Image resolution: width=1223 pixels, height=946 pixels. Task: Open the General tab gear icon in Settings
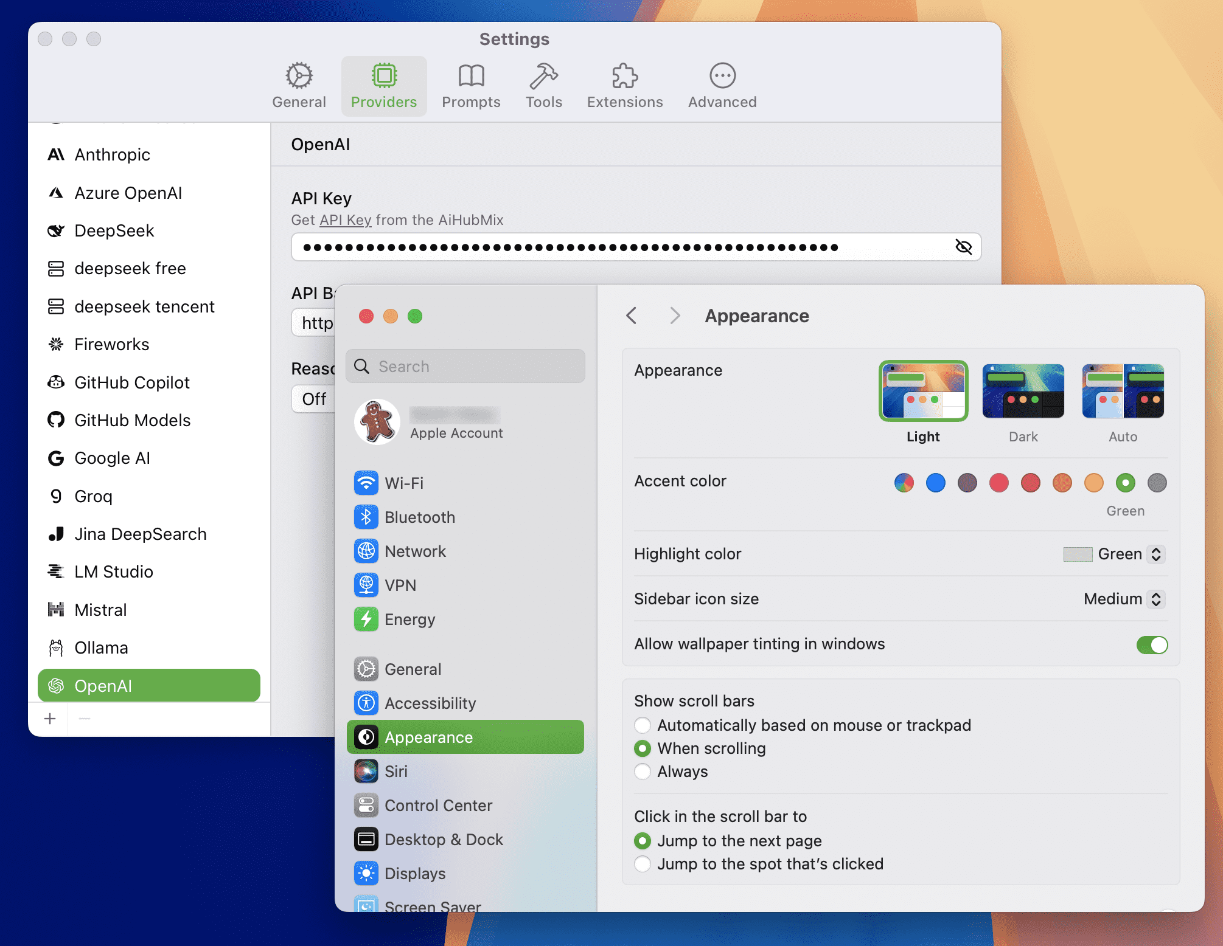[299, 76]
